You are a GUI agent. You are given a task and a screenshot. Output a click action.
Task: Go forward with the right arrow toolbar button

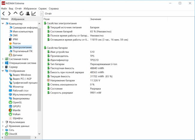[9, 13]
